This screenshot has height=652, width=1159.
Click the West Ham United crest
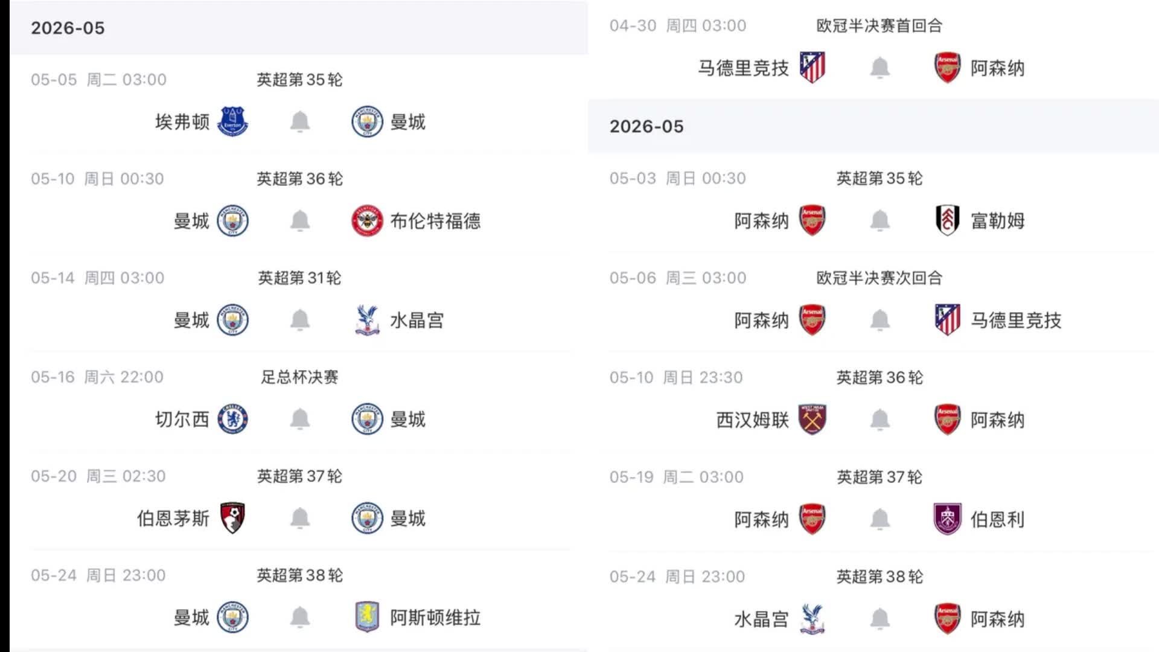[812, 420]
